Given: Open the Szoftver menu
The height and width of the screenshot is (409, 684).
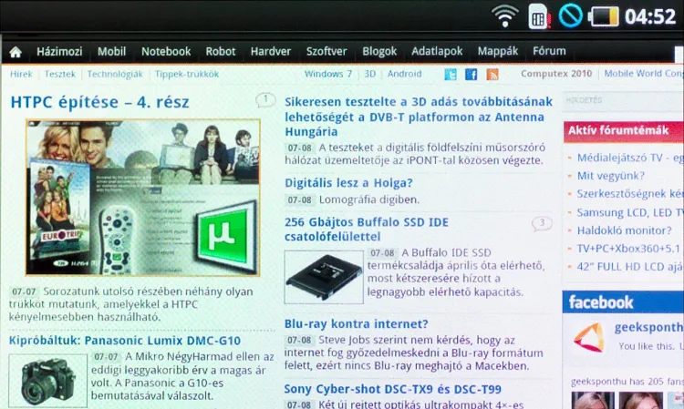Looking at the screenshot, I should pyautogui.click(x=326, y=51).
